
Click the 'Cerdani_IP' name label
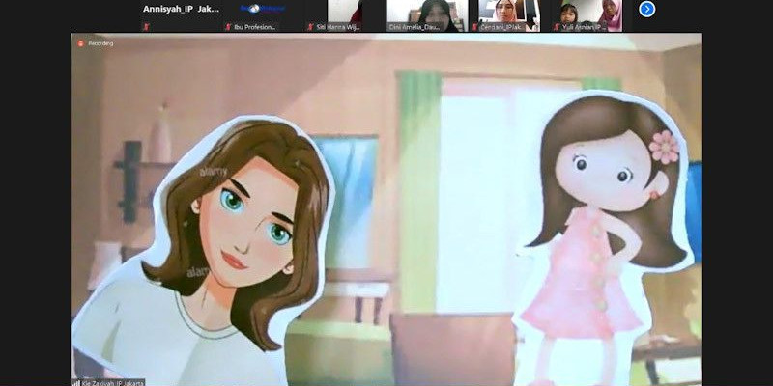[x=501, y=27]
